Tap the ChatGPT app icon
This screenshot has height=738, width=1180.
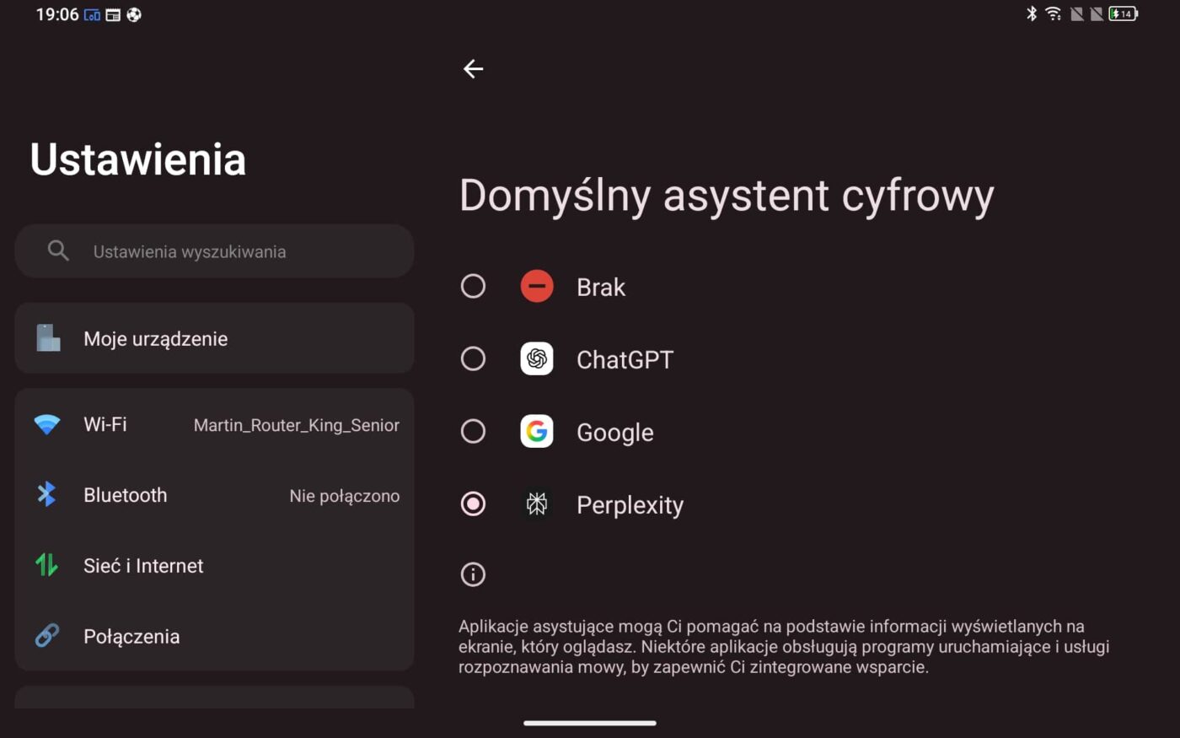pyautogui.click(x=537, y=358)
